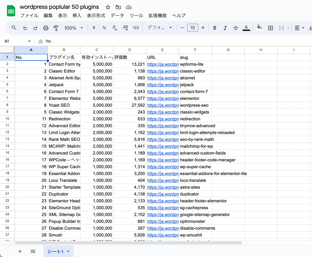Increase font size with plus button
Image resolution: width=312 pixels, height=257 pixels.
tap(203, 28)
